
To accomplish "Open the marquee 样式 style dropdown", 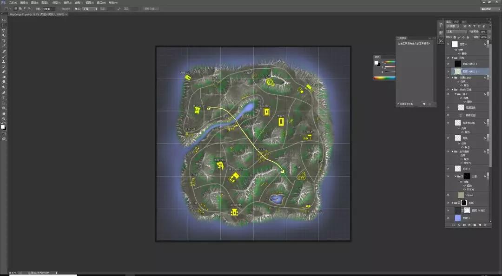I will pyautogui.click(x=90, y=9).
